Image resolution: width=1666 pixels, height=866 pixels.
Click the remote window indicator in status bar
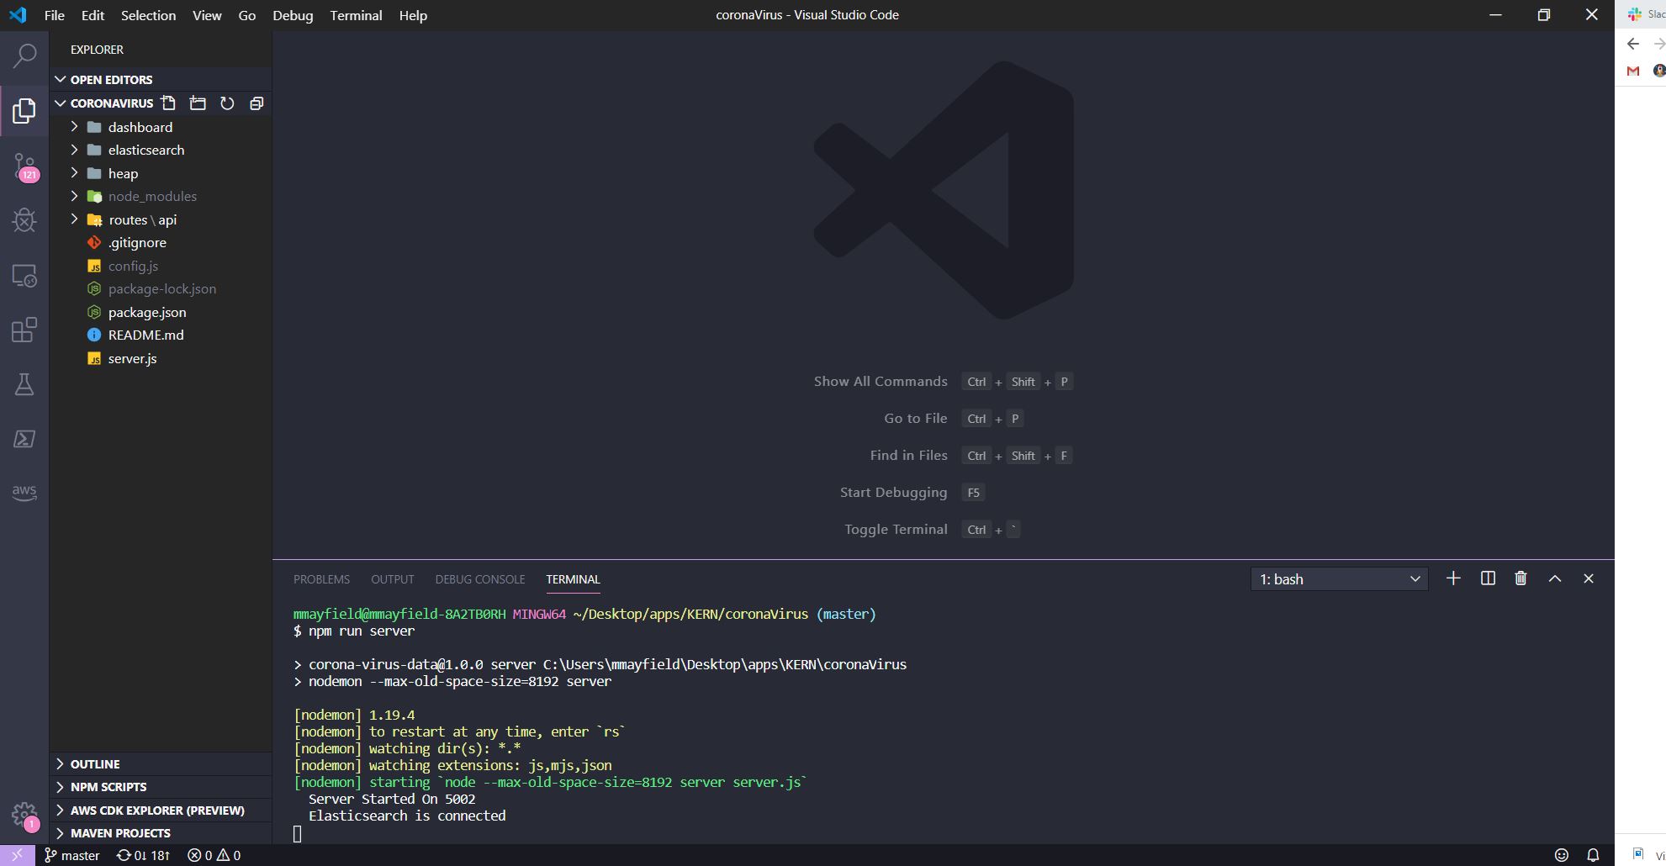(x=17, y=855)
